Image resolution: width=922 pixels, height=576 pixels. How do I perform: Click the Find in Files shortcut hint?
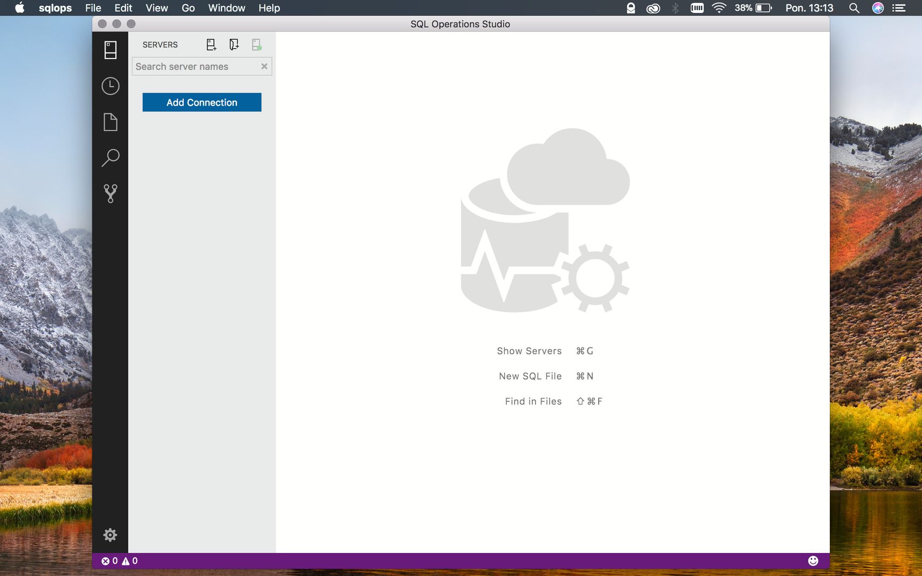coord(554,401)
